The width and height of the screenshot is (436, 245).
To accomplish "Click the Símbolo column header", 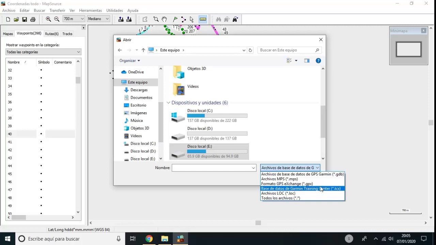I will [44, 62].
